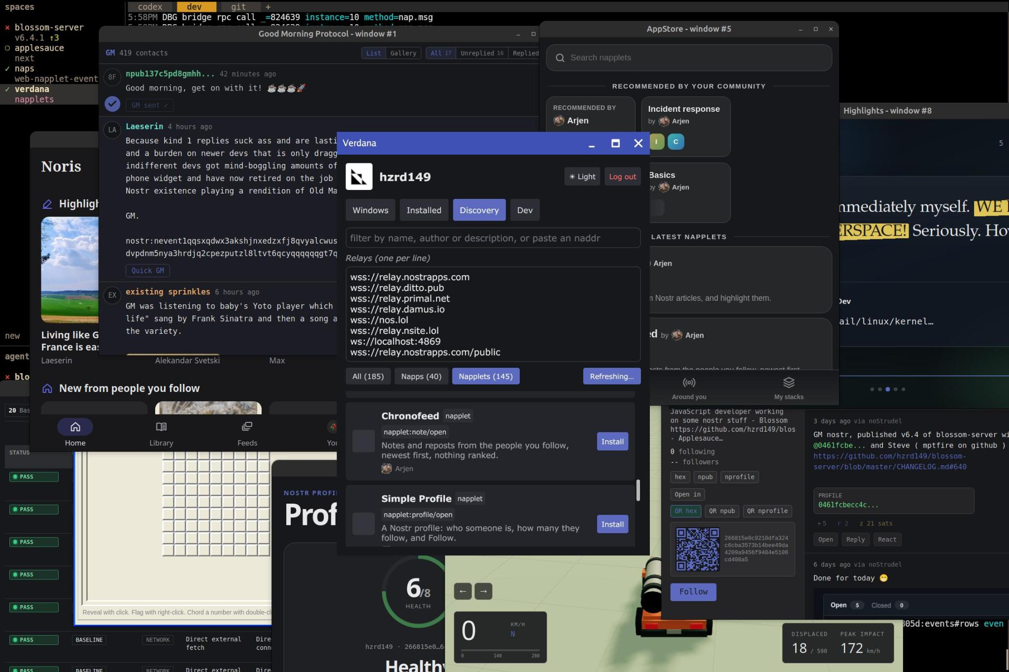
Task: Click the speedometer bar in driving game
Action: [500, 650]
